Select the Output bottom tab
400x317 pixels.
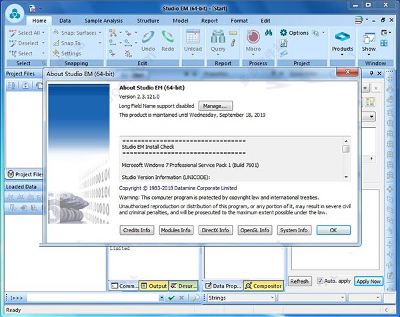[154, 286]
